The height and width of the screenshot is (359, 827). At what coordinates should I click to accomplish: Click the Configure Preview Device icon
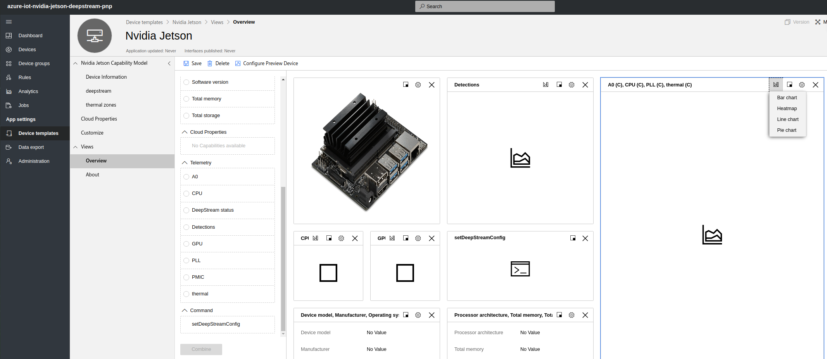(238, 64)
